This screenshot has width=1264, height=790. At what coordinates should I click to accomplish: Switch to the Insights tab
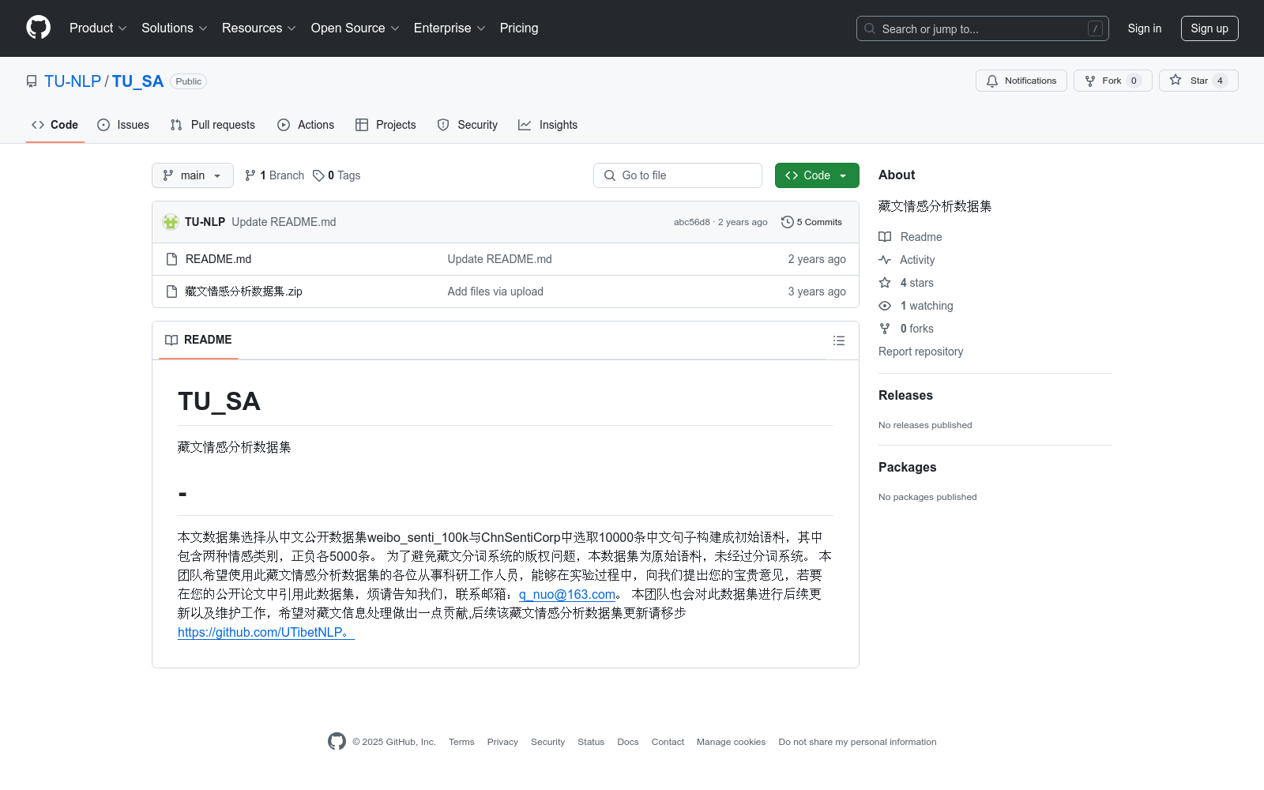(x=547, y=125)
